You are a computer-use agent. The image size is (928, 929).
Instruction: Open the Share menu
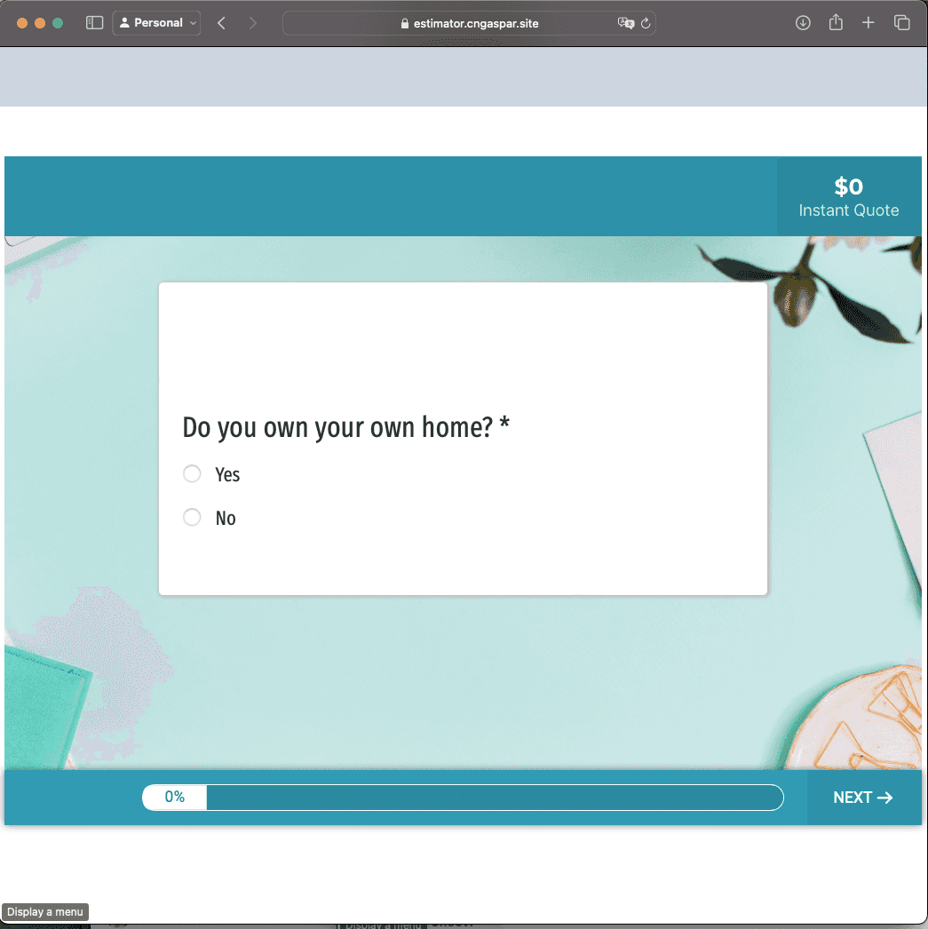tap(836, 23)
